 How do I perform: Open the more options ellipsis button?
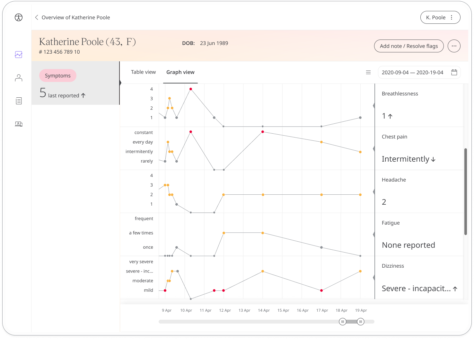pos(454,46)
